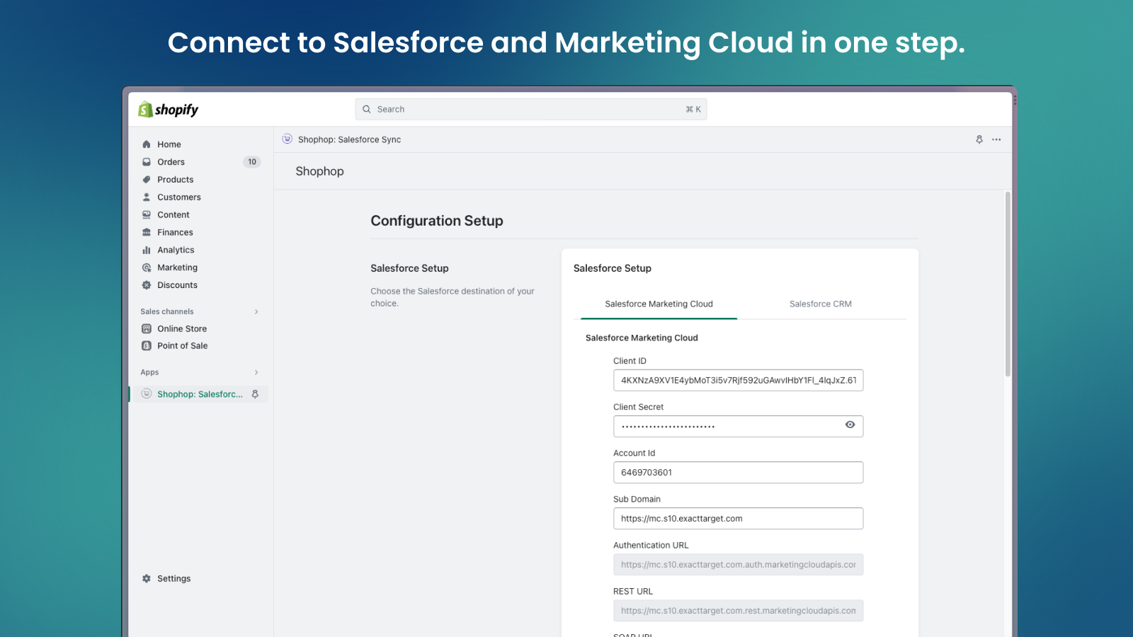The height and width of the screenshot is (637, 1133).
Task: Reveal the Client Secret with eye toggle
Action: click(x=849, y=425)
